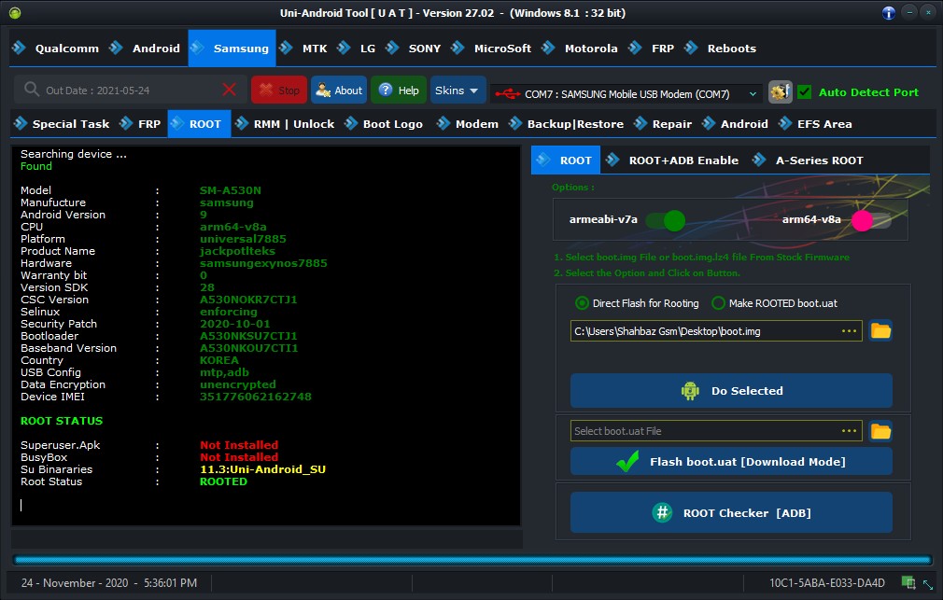Expand the Skins dropdown
Screen dimensions: 943x600
[457, 91]
